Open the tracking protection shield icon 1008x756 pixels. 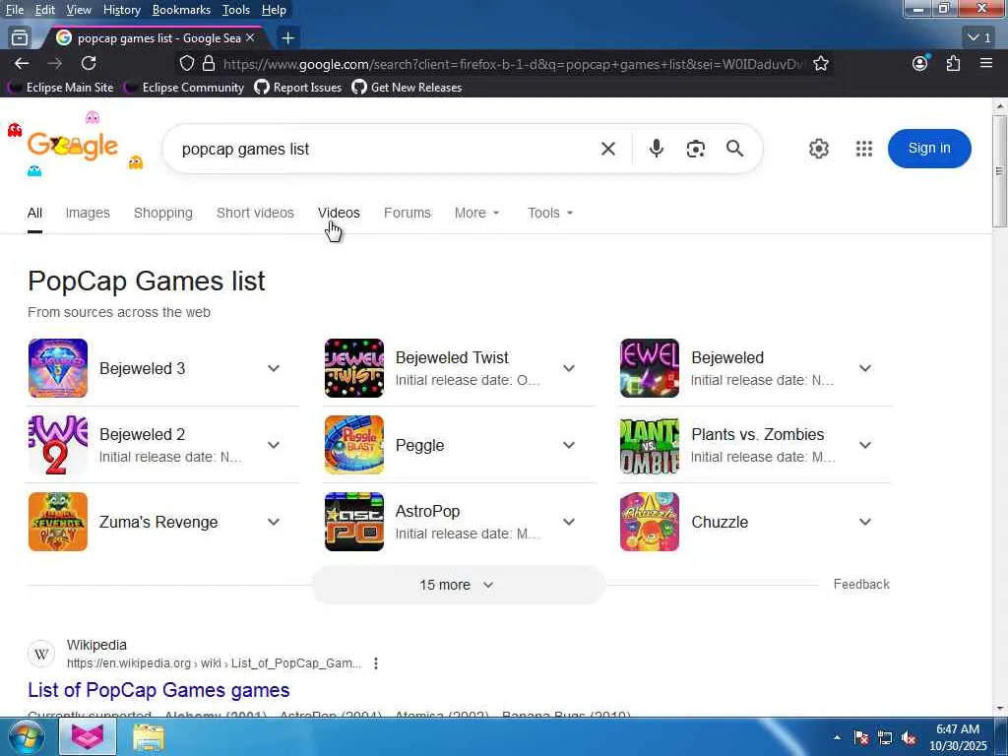186,63
